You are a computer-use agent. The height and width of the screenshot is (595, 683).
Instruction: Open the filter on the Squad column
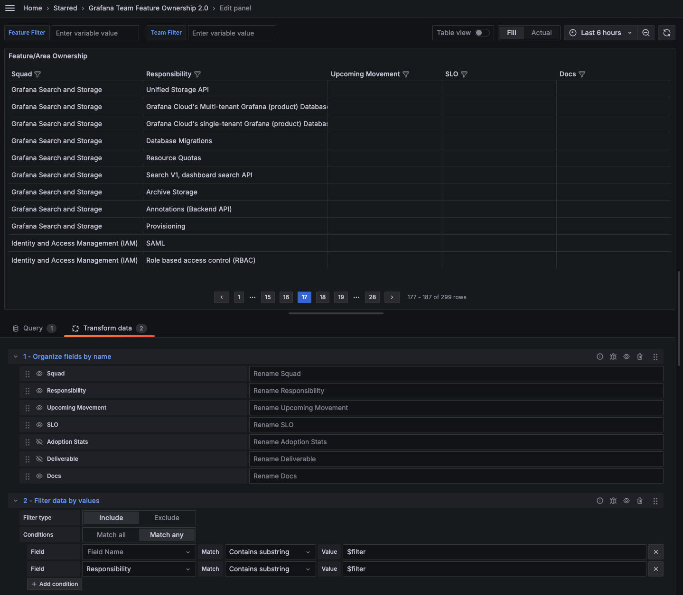coord(37,74)
